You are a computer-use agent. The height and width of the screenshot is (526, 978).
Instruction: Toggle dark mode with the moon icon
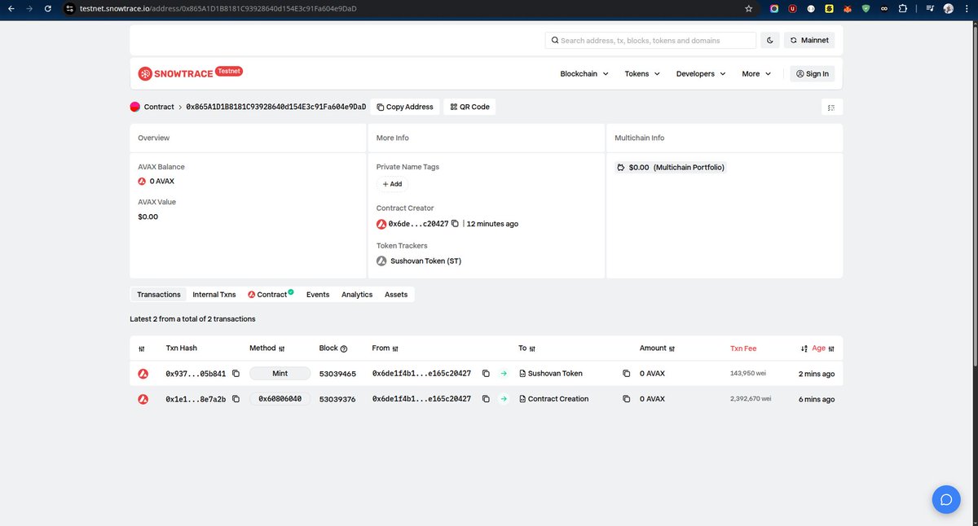(769, 40)
